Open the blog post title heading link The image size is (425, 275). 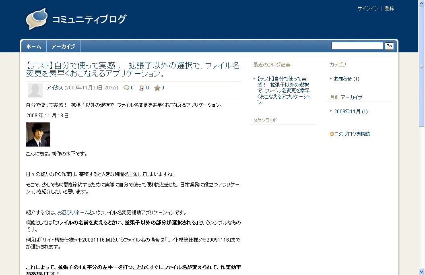pos(133,70)
